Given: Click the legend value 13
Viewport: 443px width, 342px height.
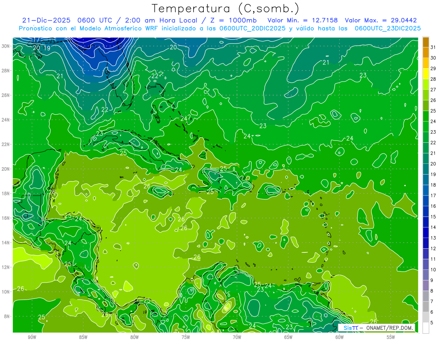Looking at the screenshot, I should [433, 238].
